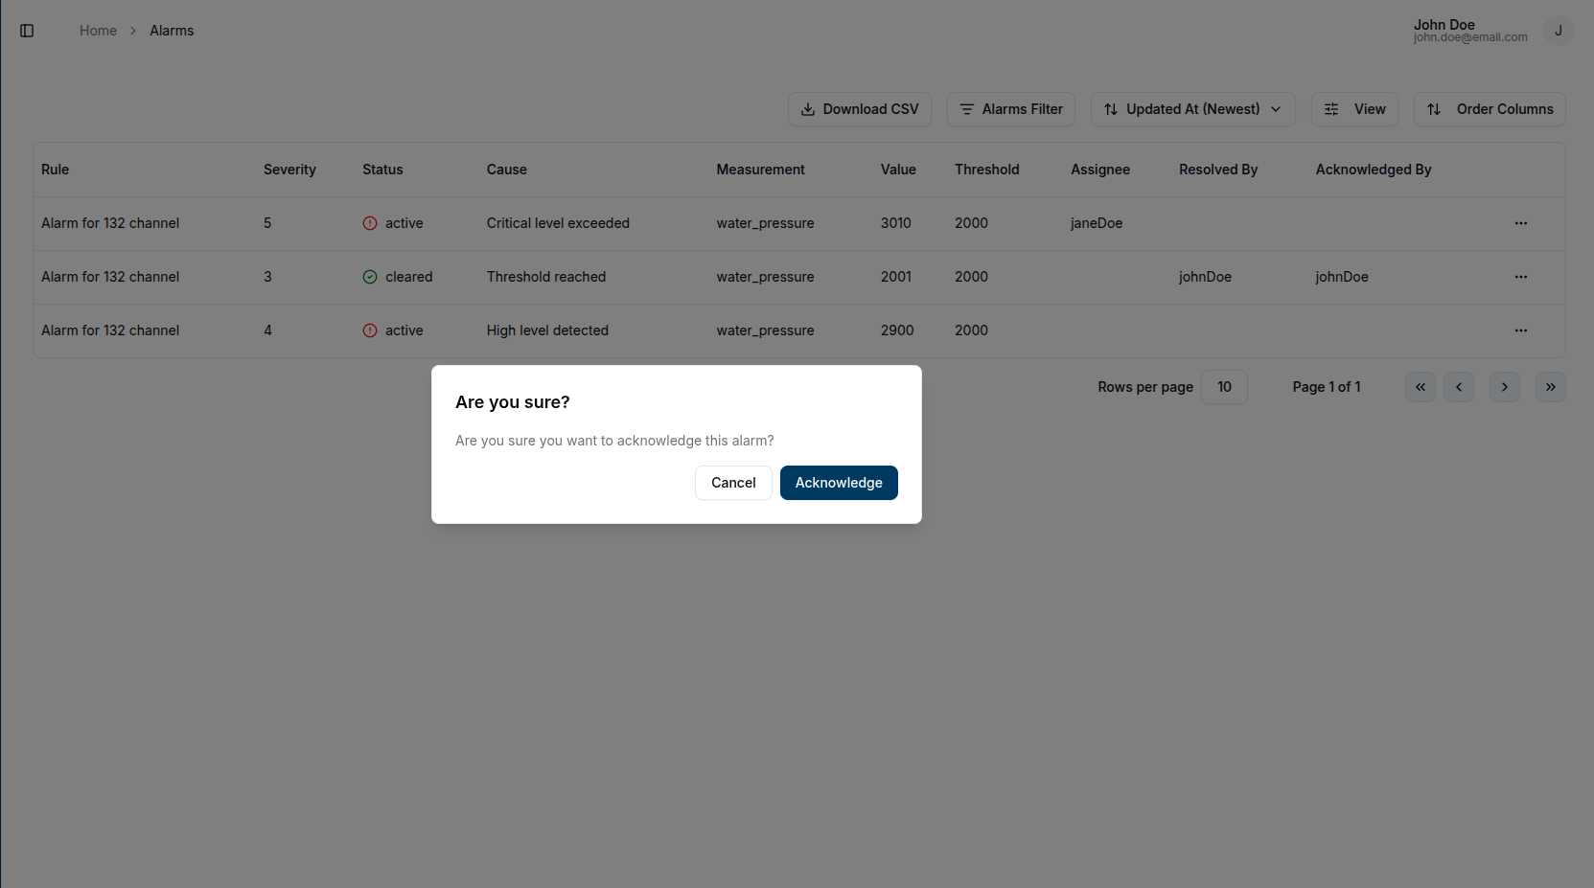
Task: Click the Rows per page value field
Action: (x=1224, y=387)
